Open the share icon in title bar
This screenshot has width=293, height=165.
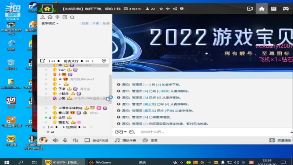[x=175, y=9]
